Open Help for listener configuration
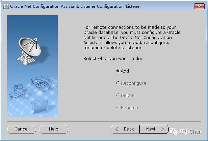This screenshot has height=141, width=208. 54,129
